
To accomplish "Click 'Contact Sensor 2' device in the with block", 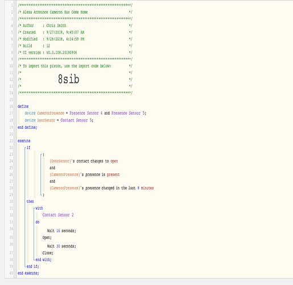I will [x=58, y=215].
